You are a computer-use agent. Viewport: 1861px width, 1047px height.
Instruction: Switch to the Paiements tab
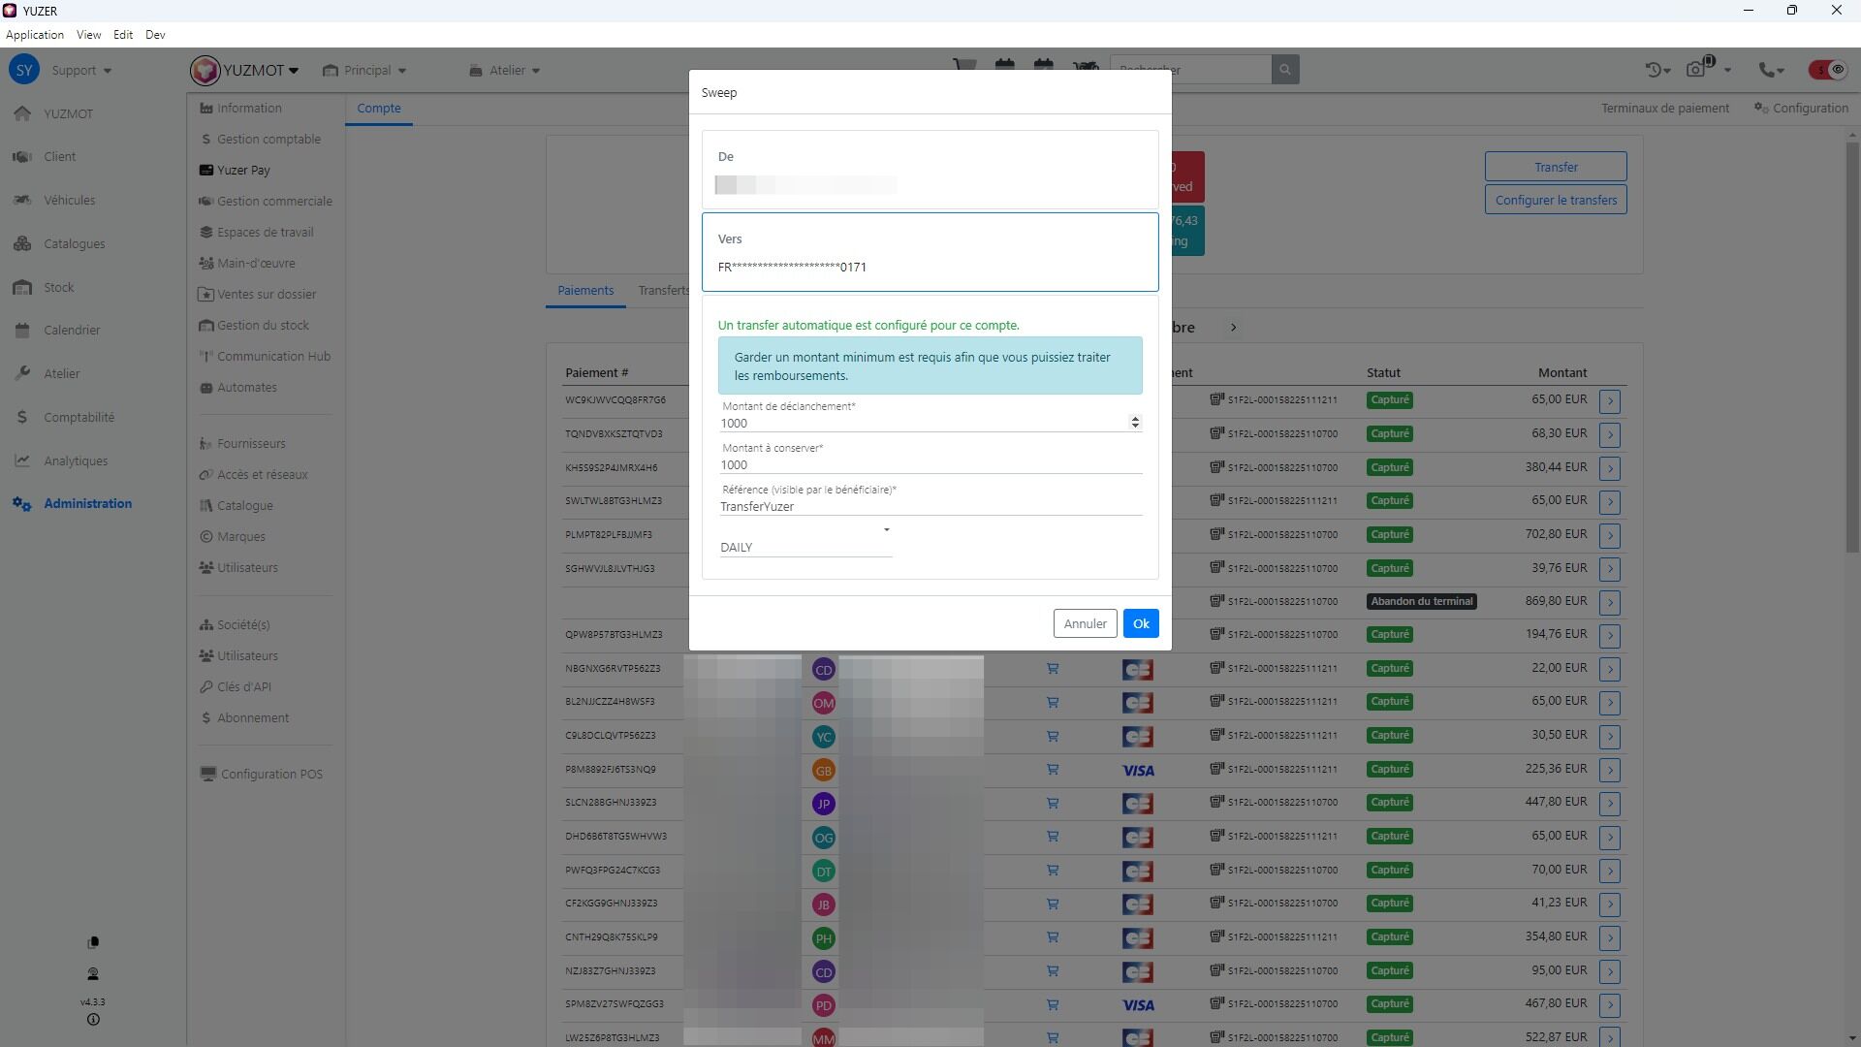(585, 291)
